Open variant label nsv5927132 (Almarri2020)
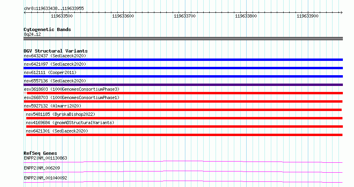Image resolution: width=354 pixels, height=187 pixels. click(x=53, y=106)
